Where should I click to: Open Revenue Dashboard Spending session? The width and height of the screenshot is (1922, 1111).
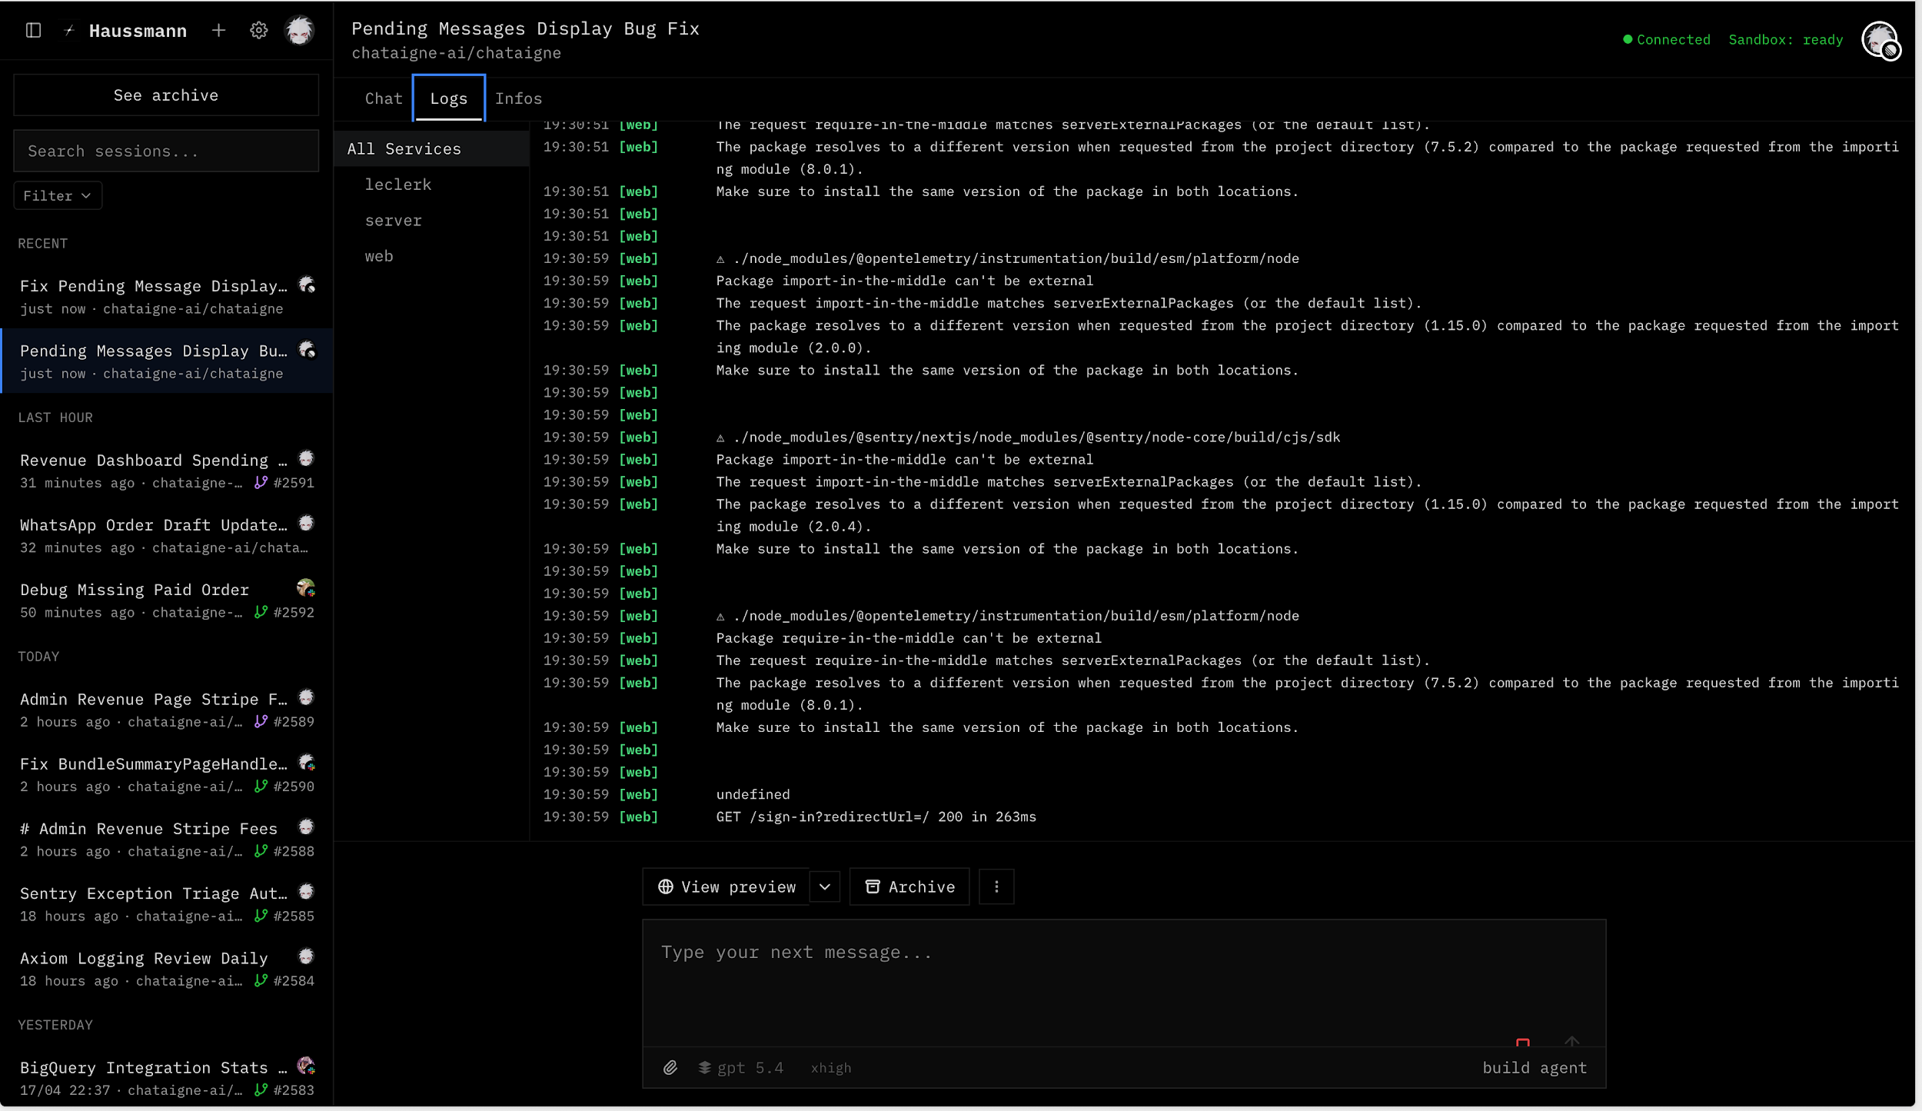click(167, 471)
